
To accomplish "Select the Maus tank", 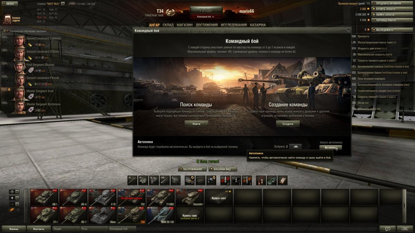I will point(102,215).
